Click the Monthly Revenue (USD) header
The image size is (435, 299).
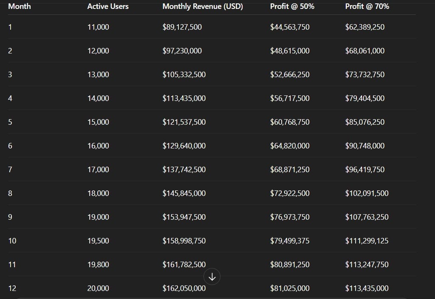pos(203,6)
